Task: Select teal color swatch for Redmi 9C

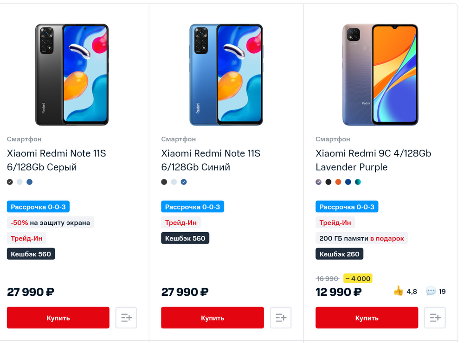Action: [358, 182]
